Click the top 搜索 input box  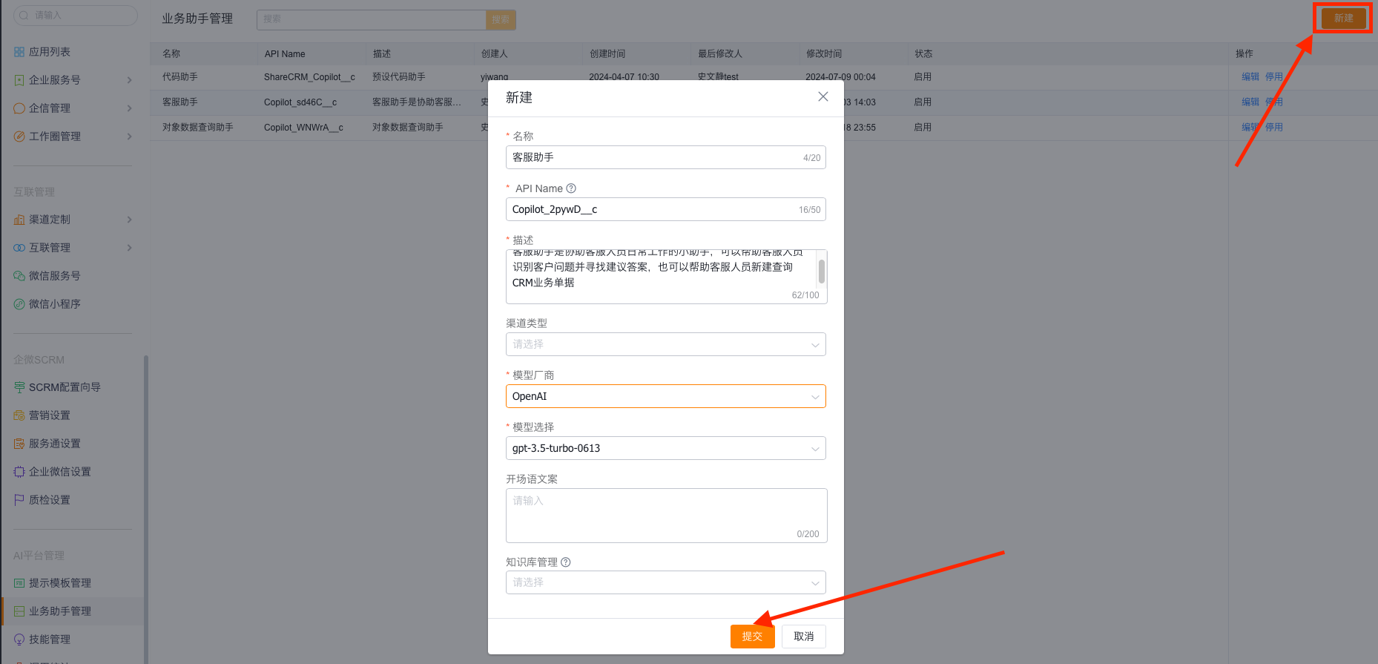click(x=371, y=19)
